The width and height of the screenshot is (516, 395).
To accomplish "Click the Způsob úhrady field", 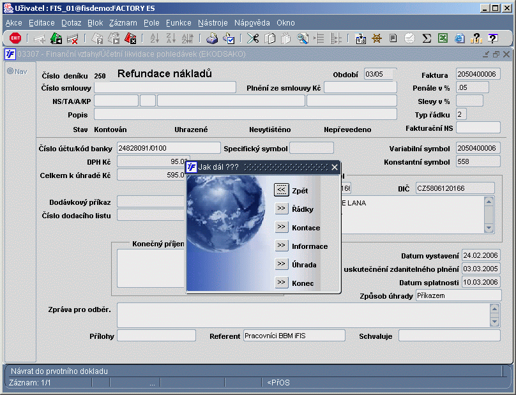I will 458,295.
